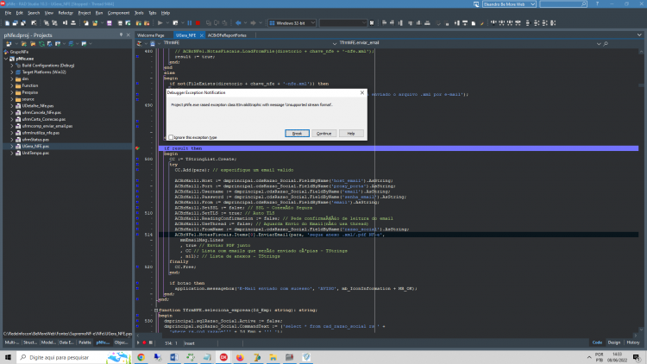Viewport: 647px width, 364px height.
Task: Click the Save All toolbar icon
Action: click(23, 23)
